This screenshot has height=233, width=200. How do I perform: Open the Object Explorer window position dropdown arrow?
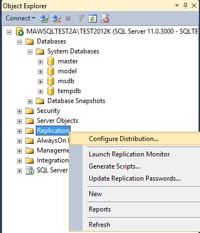(x=177, y=6)
